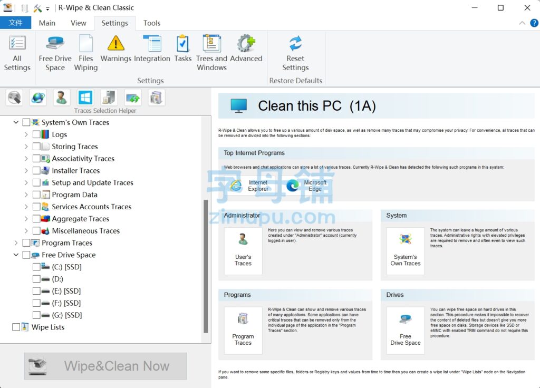Open the 文件 file menu

click(15, 23)
